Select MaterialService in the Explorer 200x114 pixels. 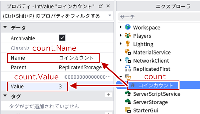152,52
